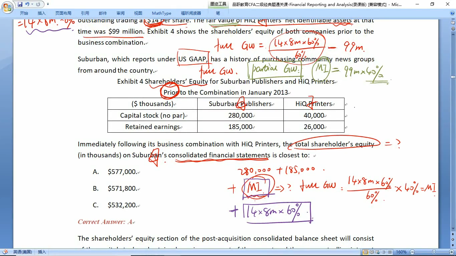Viewport: 456px width, 256px height.
Task: Click answer option A. $577,000
Action: [x=115, y=172]
